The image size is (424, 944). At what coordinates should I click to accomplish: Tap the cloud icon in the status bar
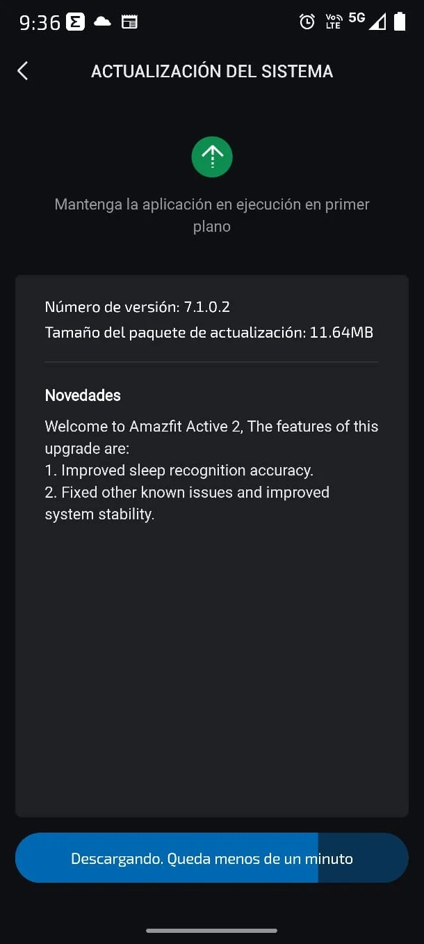point(101,22)
